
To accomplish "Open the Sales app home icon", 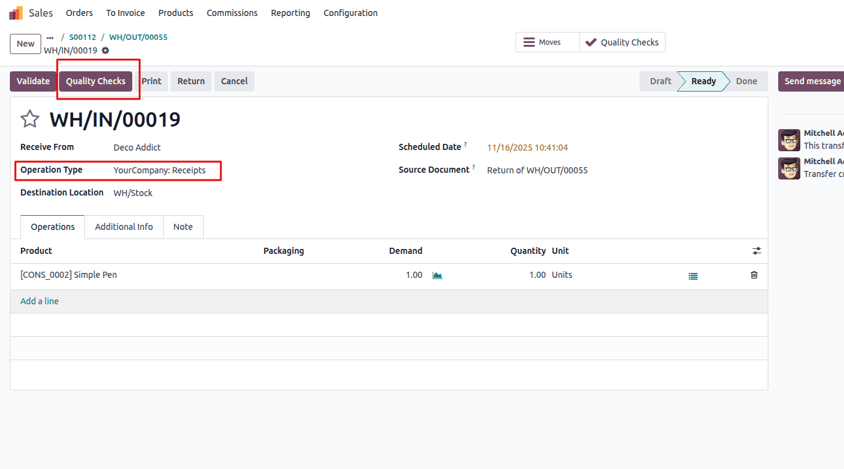I will coord(15,12).
